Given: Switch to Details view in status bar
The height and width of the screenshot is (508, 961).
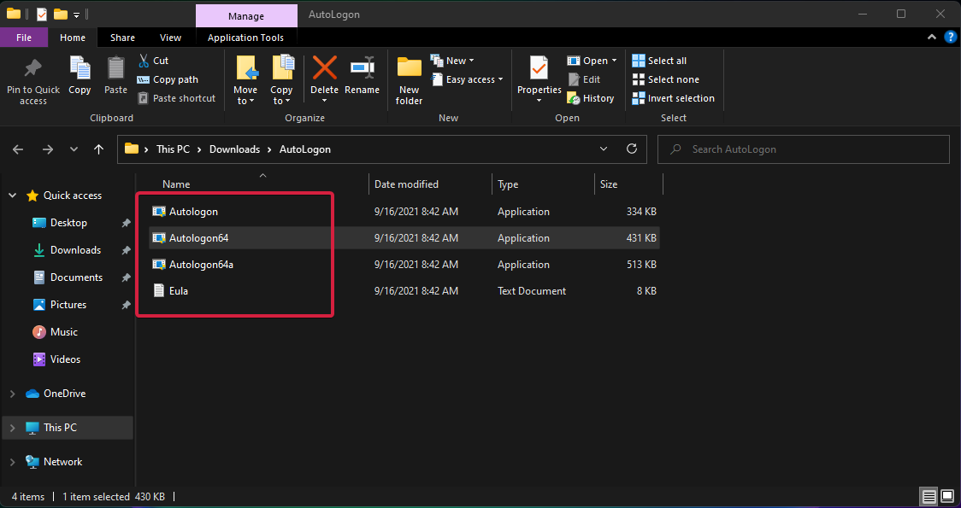Looking at the screenshot, I should click(929, 496).
